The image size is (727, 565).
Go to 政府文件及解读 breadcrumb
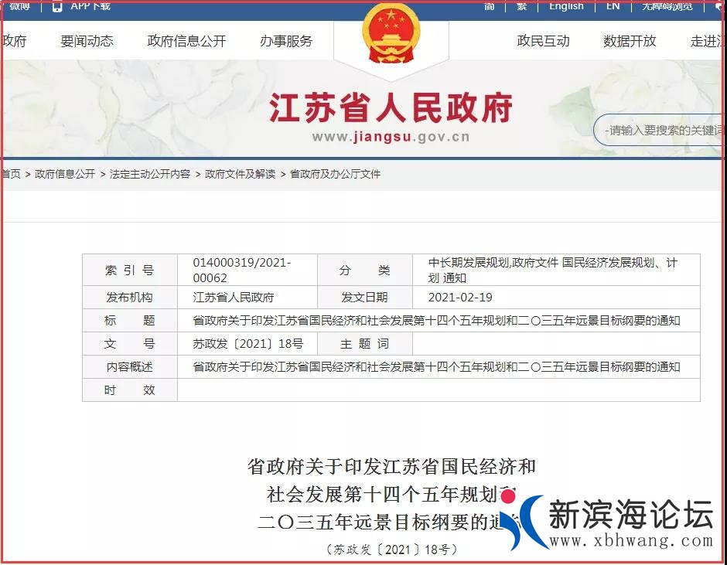pyautogui.click(x=240, y=175)
